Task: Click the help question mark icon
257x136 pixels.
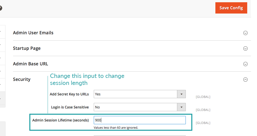Action: pyautogui.click(x=1, y=8)
